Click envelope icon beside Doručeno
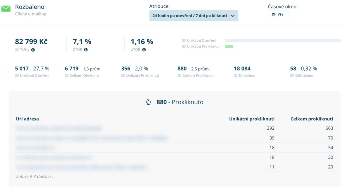This screenshot has height=190, width=345. point(236,76)
